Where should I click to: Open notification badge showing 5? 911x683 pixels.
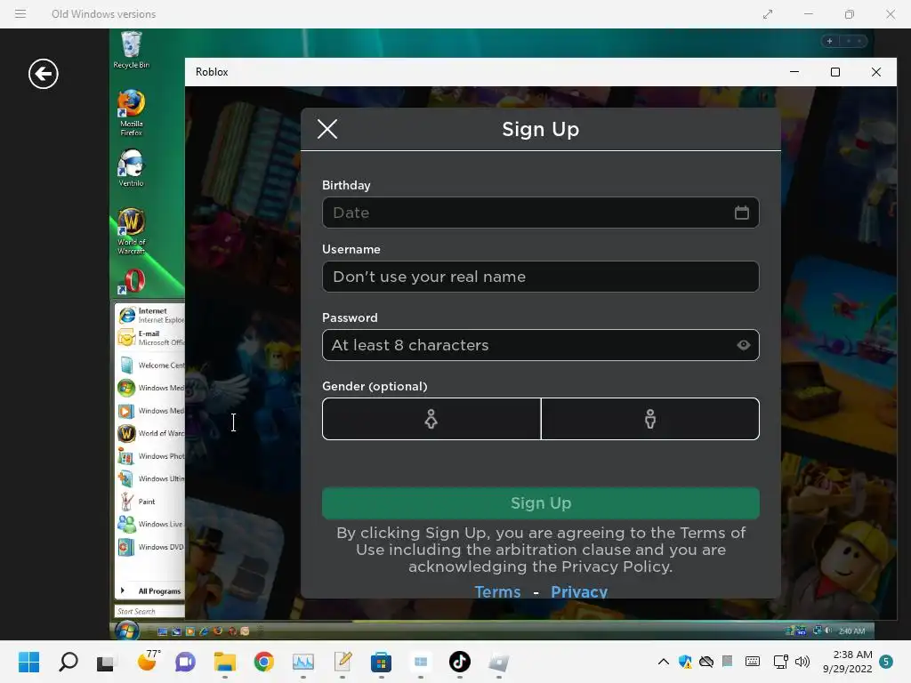pos(886,662)
